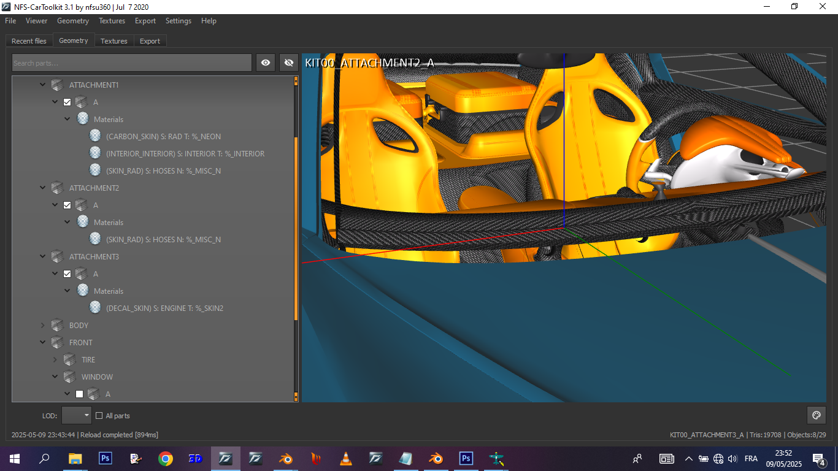838x471 pixels.
Task: Click the Materials sphere icon under ATTACHMENT3
Action: [82, 291]
